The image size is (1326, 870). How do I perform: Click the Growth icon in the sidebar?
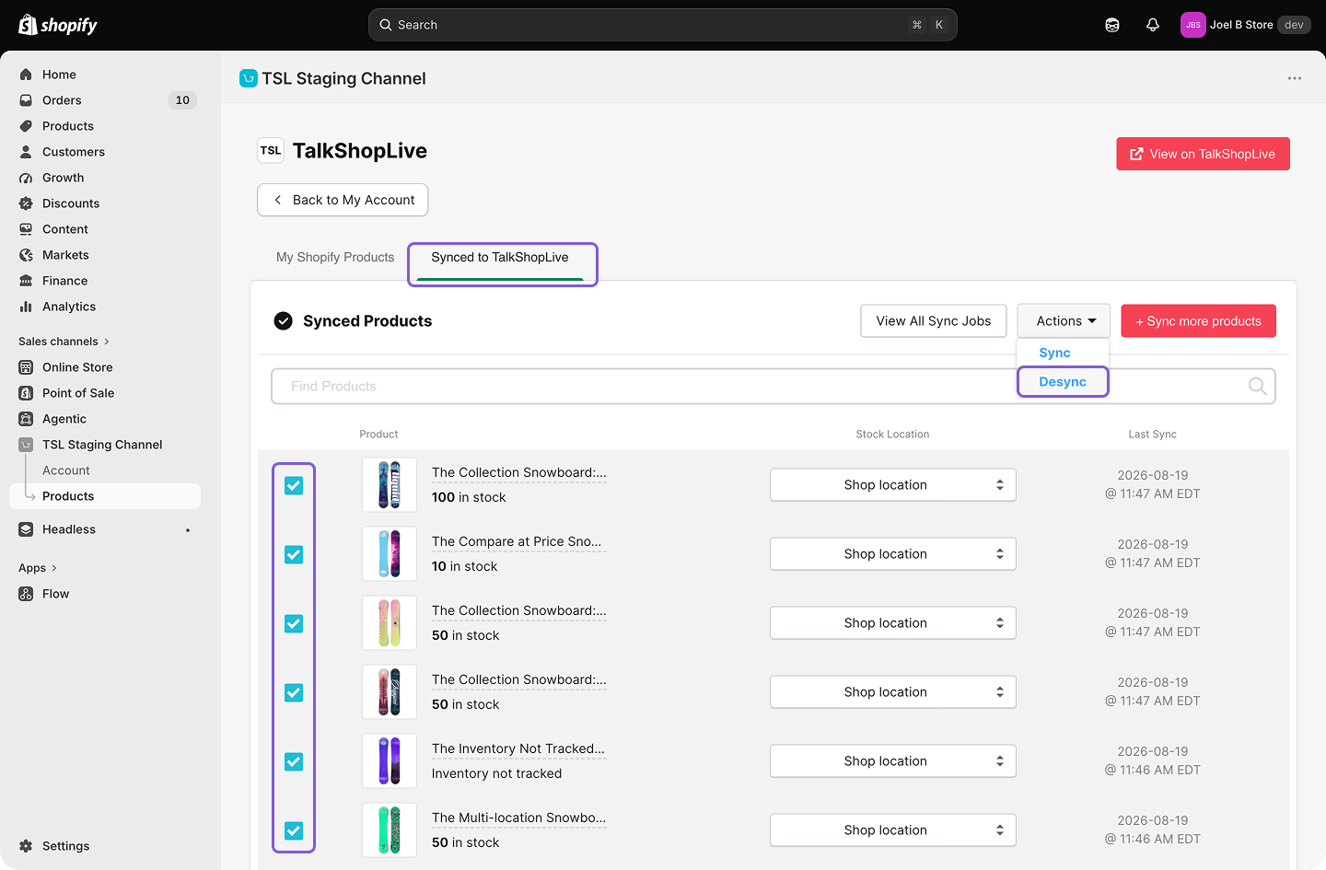(x=26, y=178)
